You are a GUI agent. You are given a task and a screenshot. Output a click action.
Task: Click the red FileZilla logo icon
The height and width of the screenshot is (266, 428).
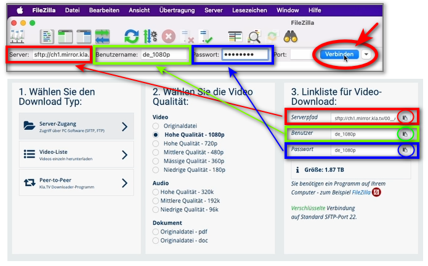[377, 192]
